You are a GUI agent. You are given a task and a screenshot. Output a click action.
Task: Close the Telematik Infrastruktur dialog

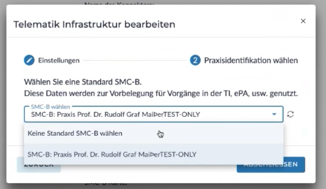(x=303, y=21)
